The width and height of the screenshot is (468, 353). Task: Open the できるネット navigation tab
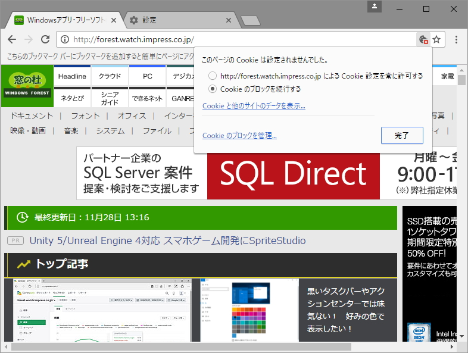148,98
